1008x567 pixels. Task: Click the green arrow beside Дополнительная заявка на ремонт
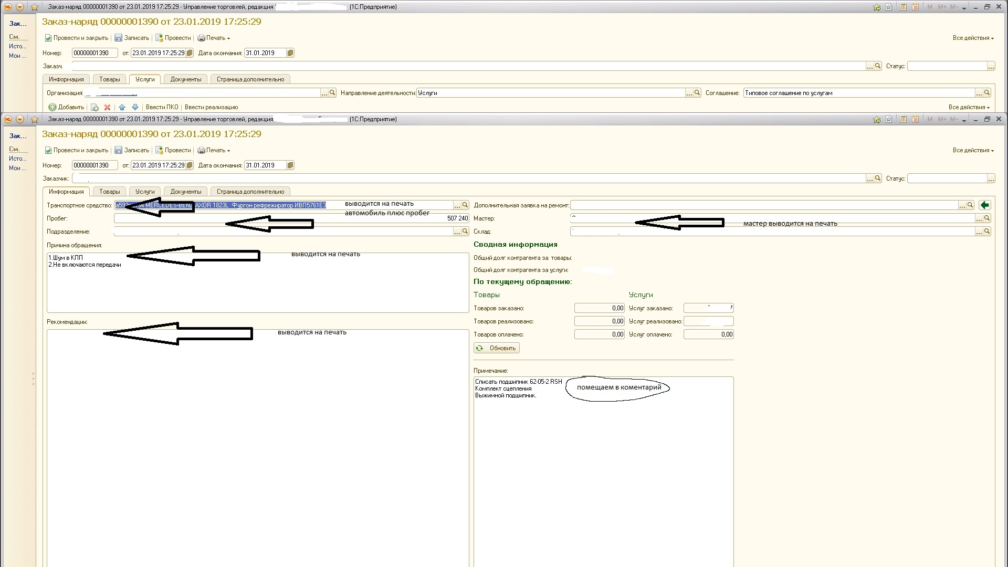pos(984,205)
